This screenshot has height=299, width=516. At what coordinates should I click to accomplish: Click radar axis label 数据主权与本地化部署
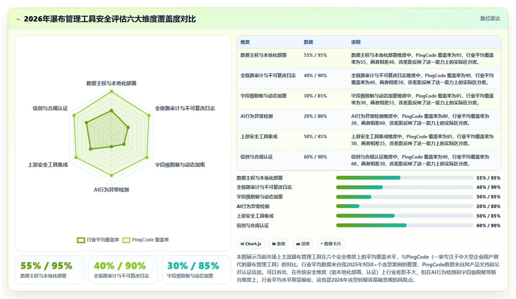point(111,83)
